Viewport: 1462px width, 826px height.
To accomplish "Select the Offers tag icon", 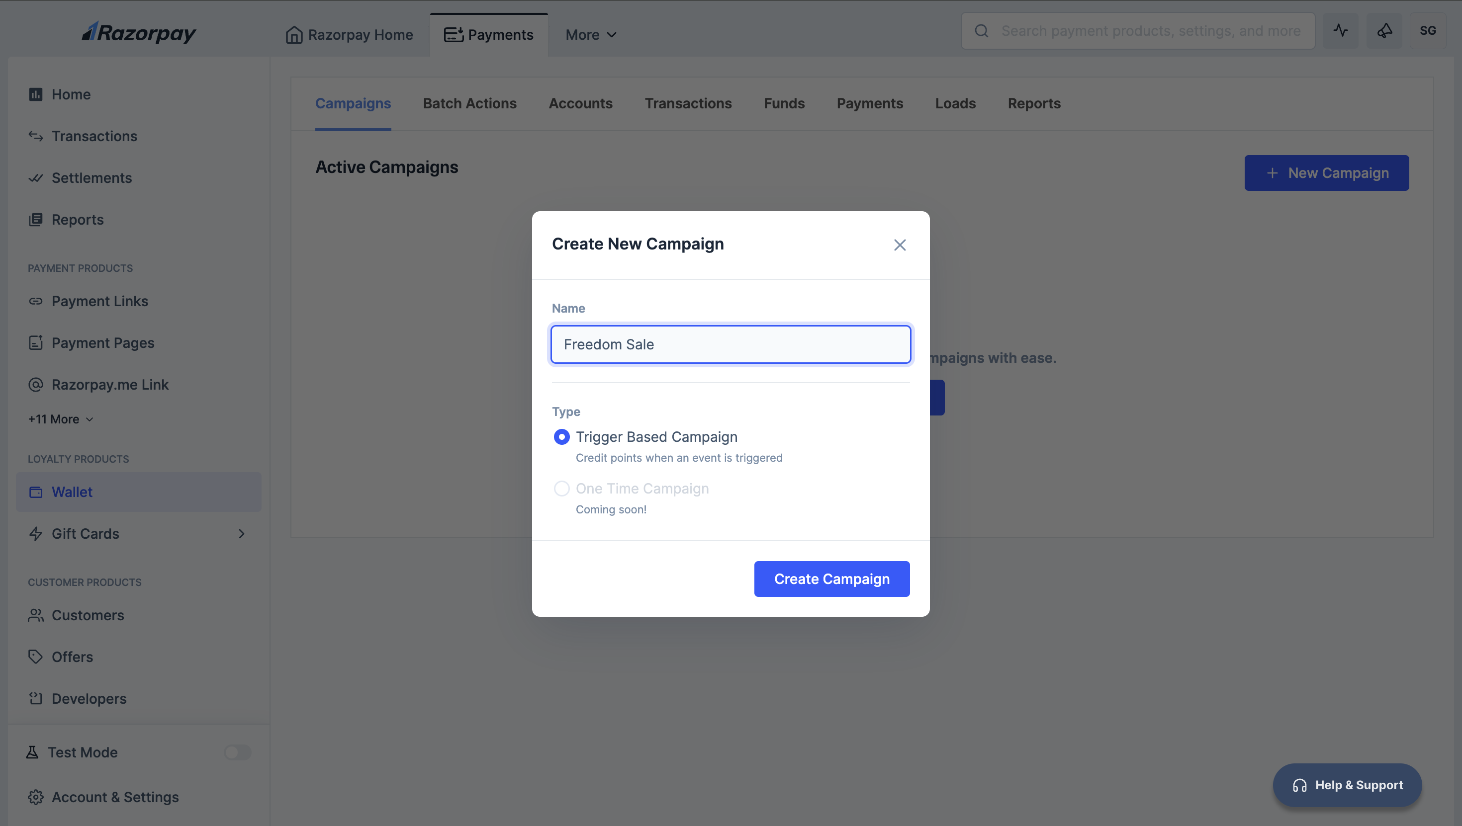I will coord(35,657).
